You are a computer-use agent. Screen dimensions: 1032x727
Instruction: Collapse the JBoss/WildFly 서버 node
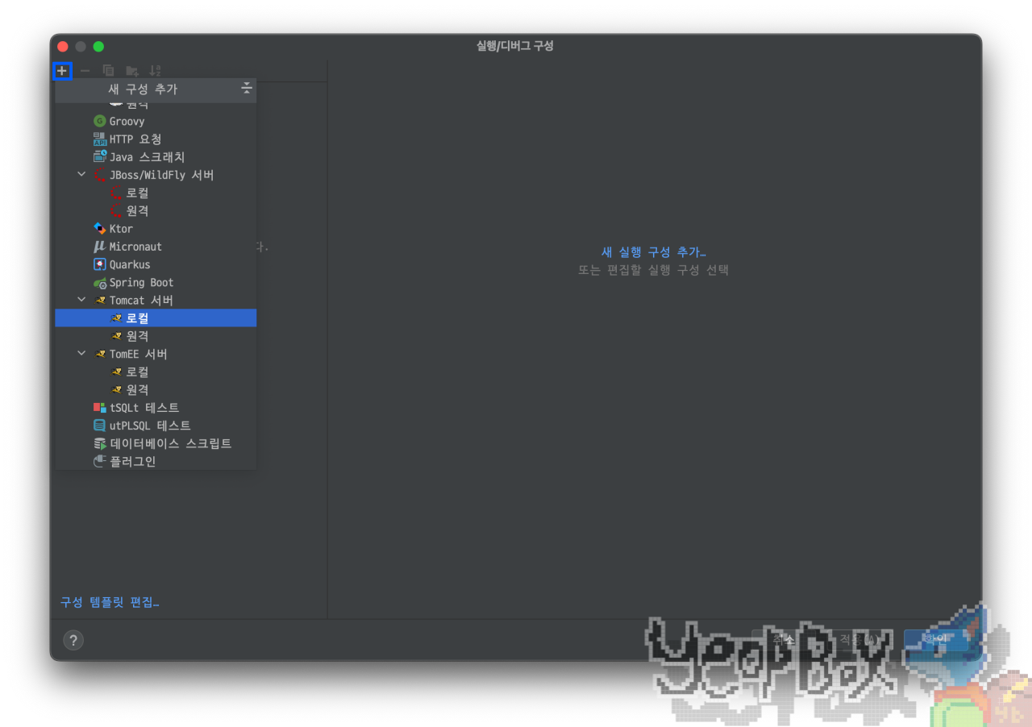81,174
